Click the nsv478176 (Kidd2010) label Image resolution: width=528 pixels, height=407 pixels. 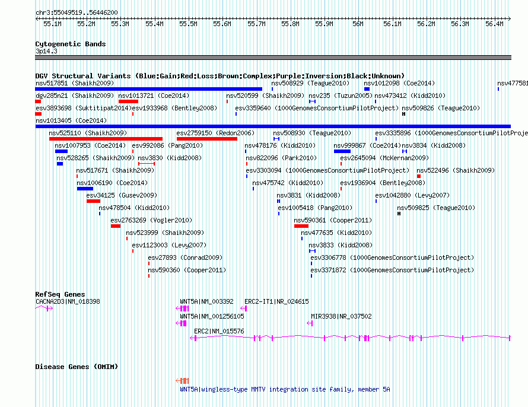[x=280, y=145]
